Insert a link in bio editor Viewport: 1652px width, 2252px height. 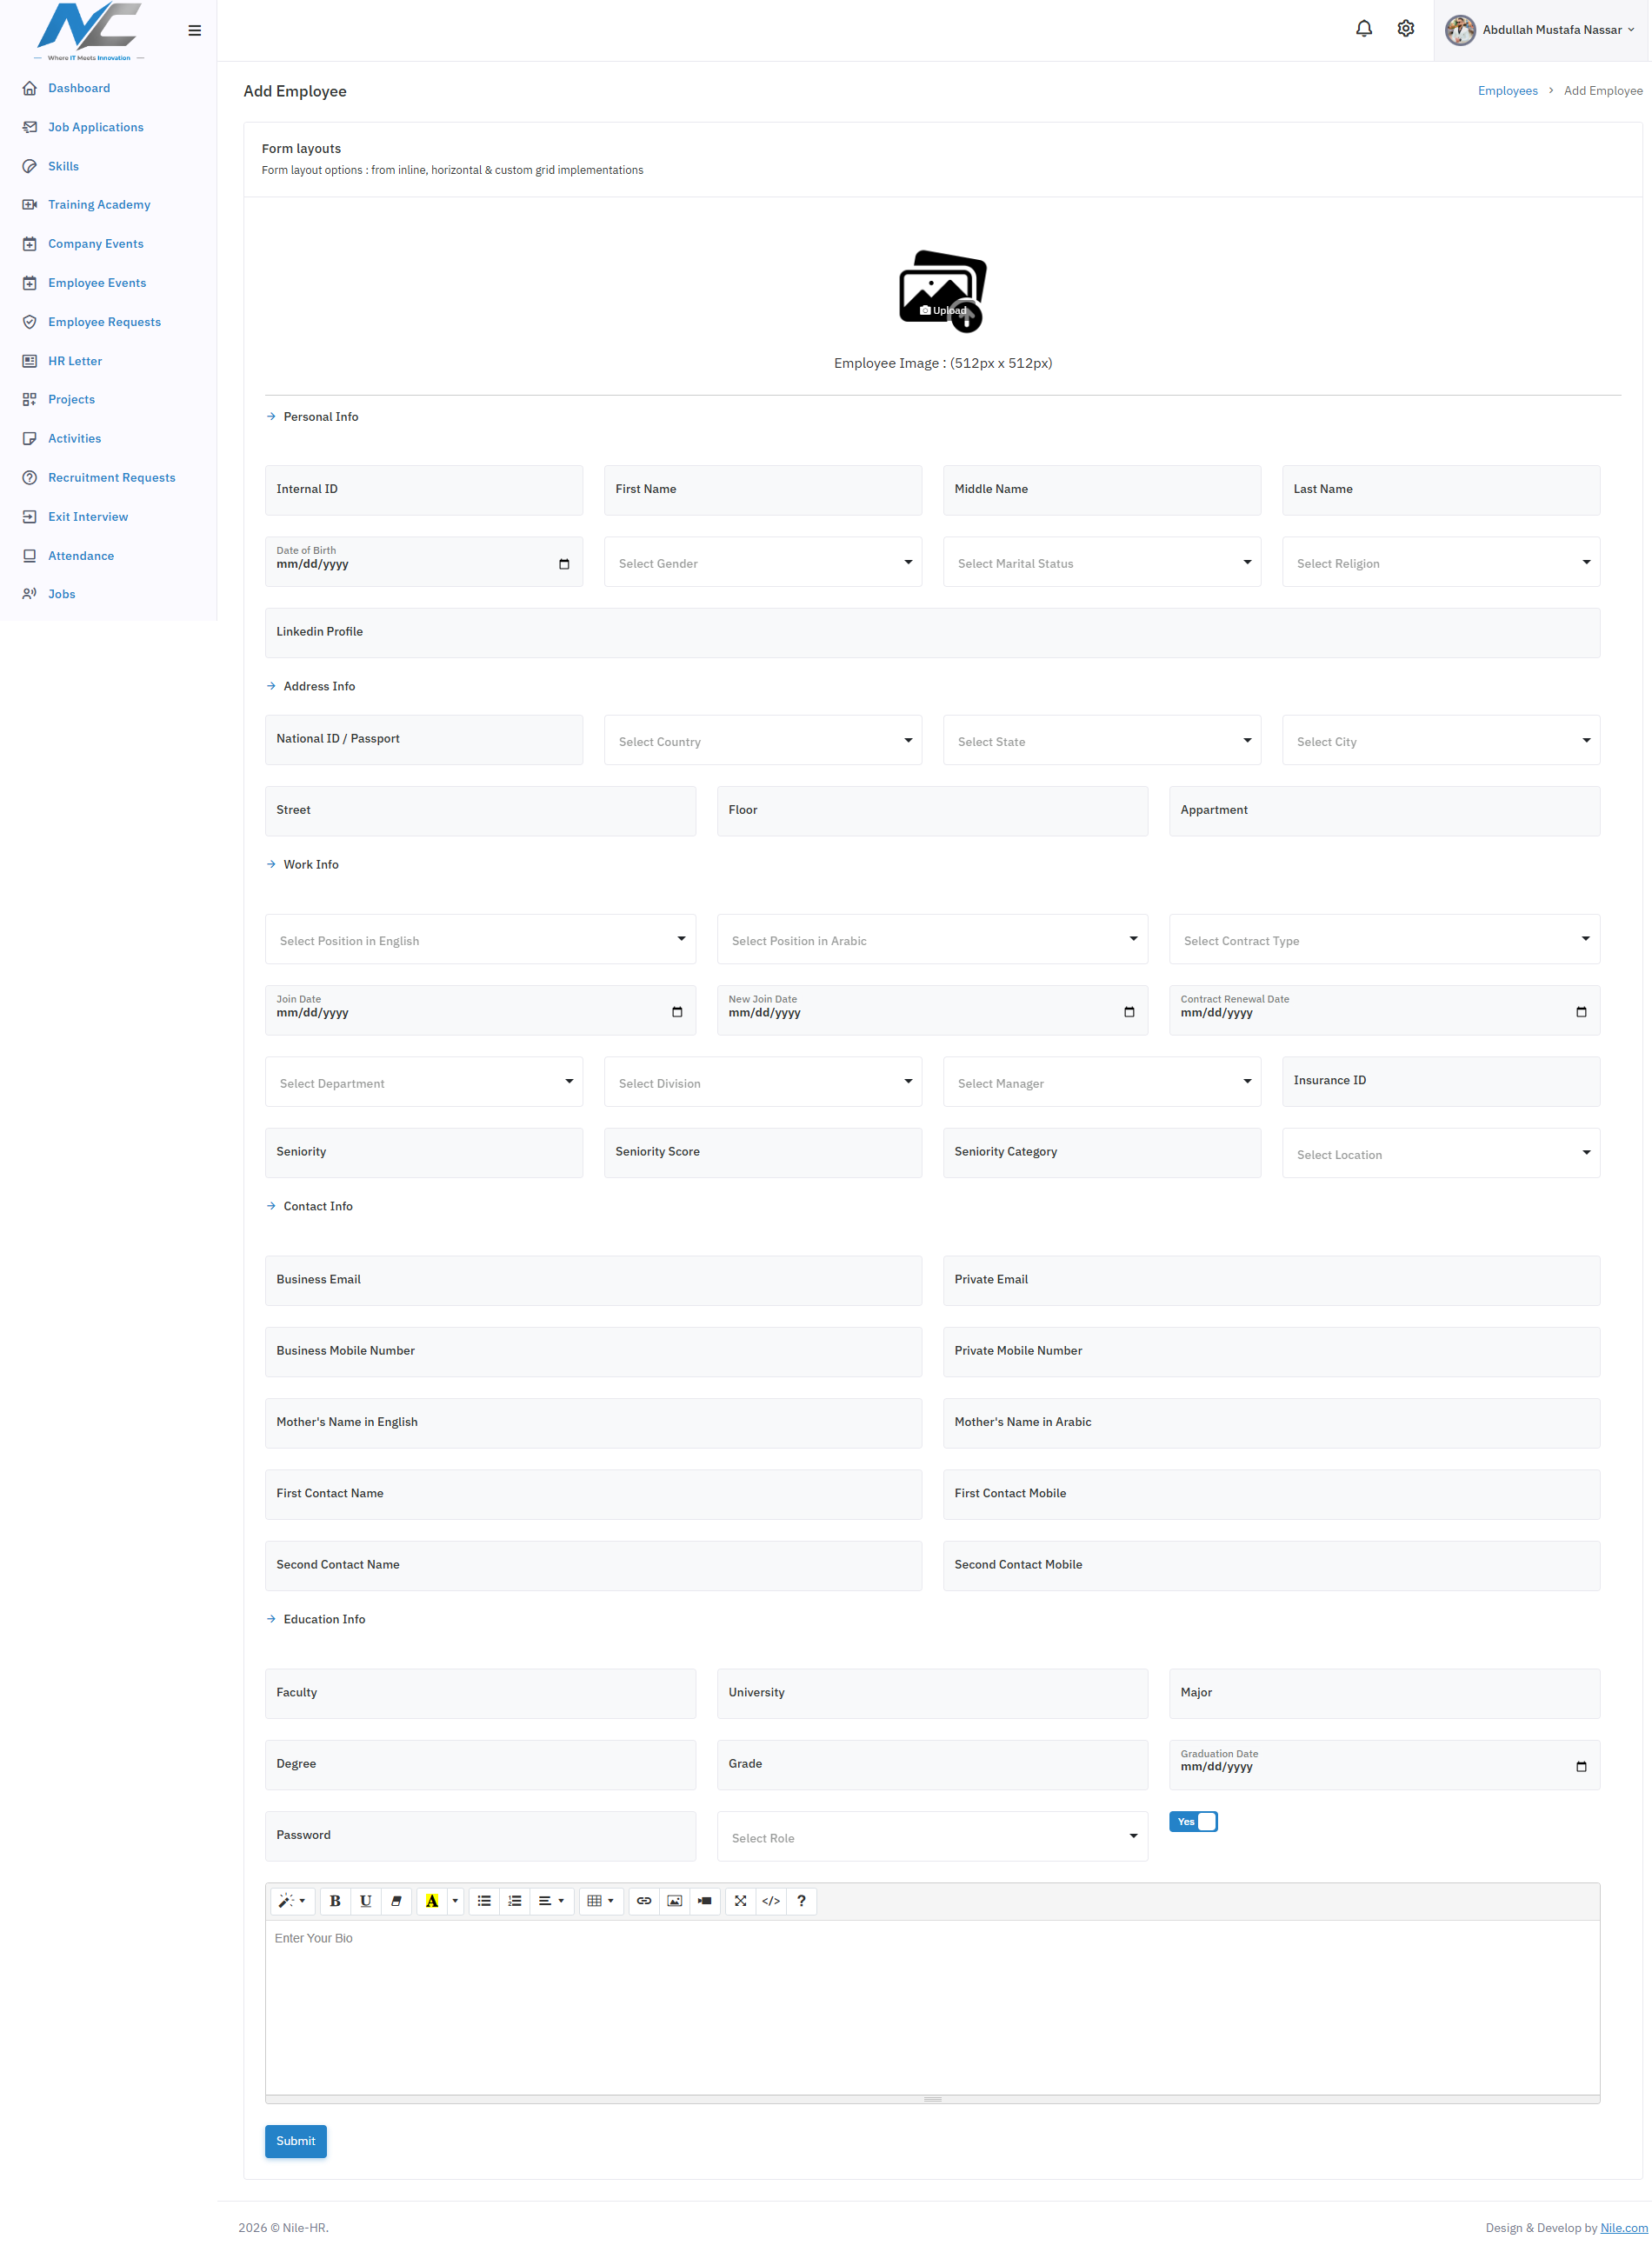coord(644,1901)
